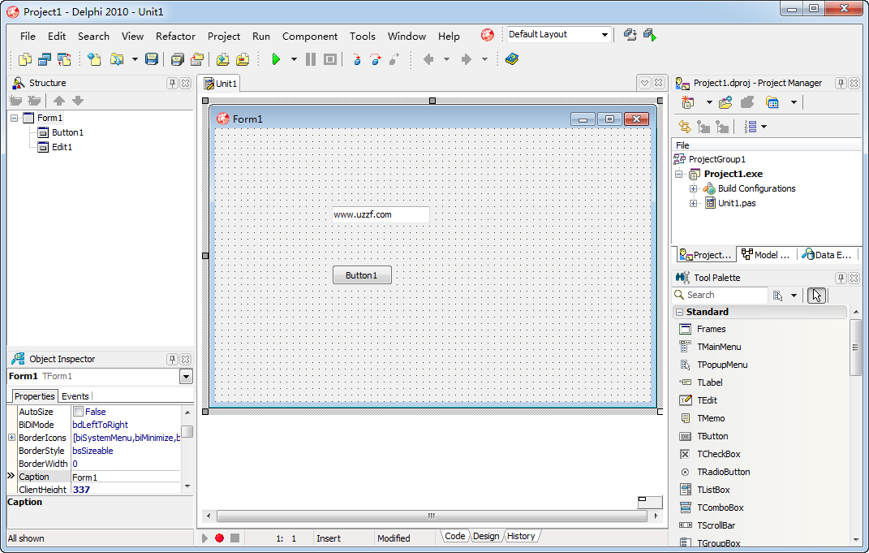Click Toggle Form/Unit toolbar icon
The height and width of the screenshot is (553, 869).
click(64, 59)
